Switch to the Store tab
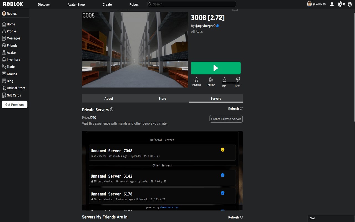The image size is (355, 222). (x=162, y=99)
